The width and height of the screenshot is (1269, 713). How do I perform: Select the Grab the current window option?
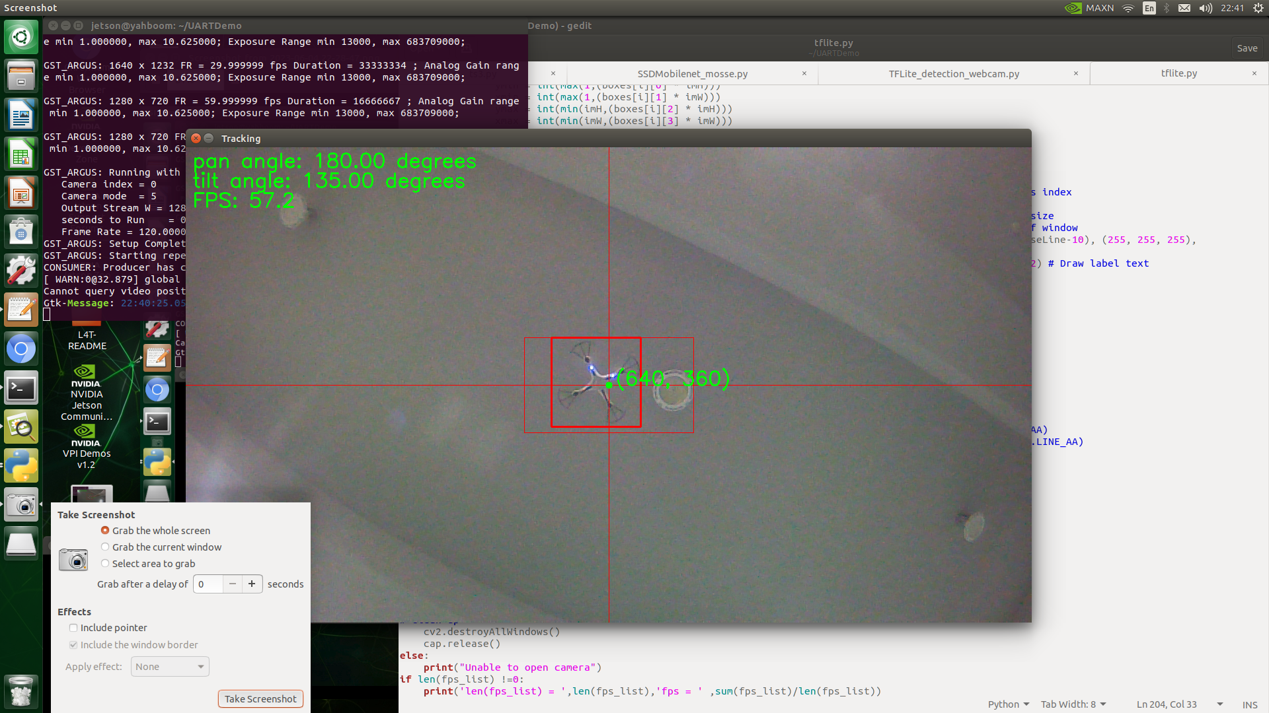click(x=105, y=547)
